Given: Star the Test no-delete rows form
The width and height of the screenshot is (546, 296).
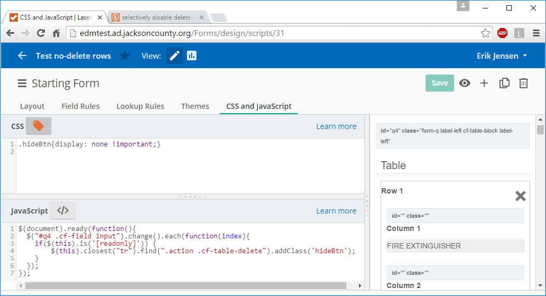Looking at the screenshot, I should (125, 55).
